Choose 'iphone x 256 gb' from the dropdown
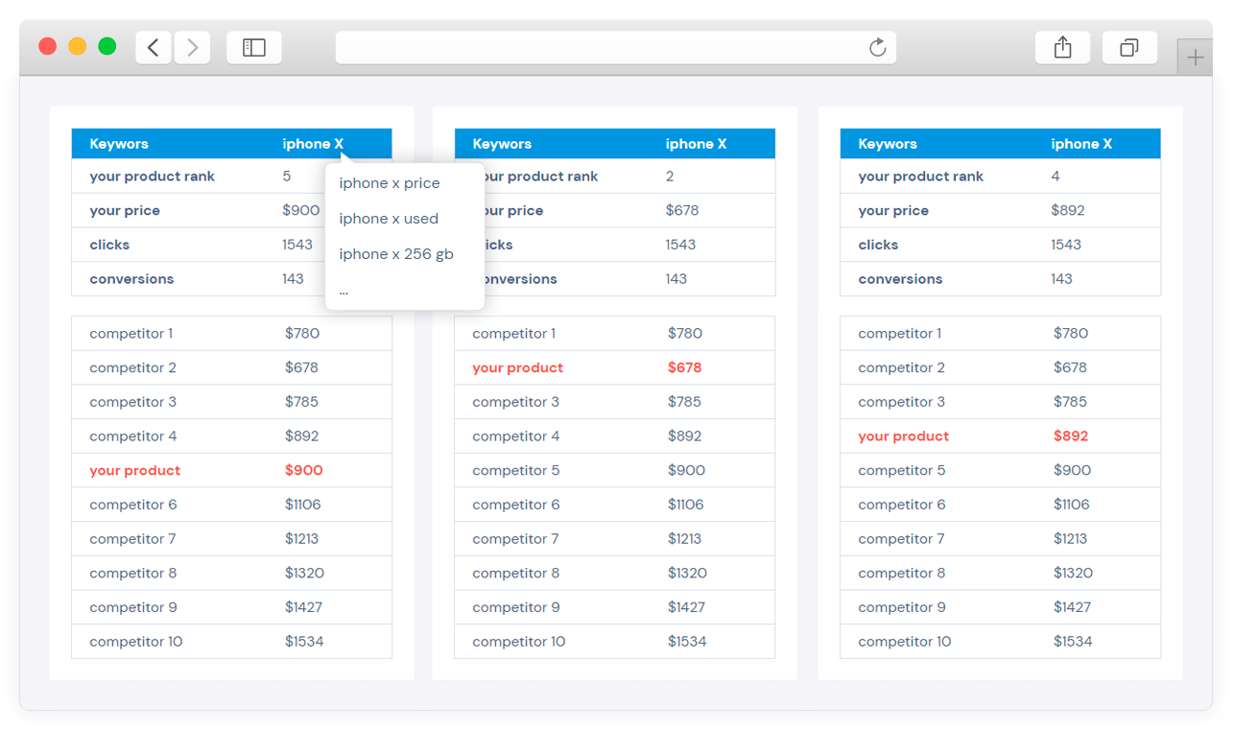This screenshot has width=1233, height=730. point(396,254)
